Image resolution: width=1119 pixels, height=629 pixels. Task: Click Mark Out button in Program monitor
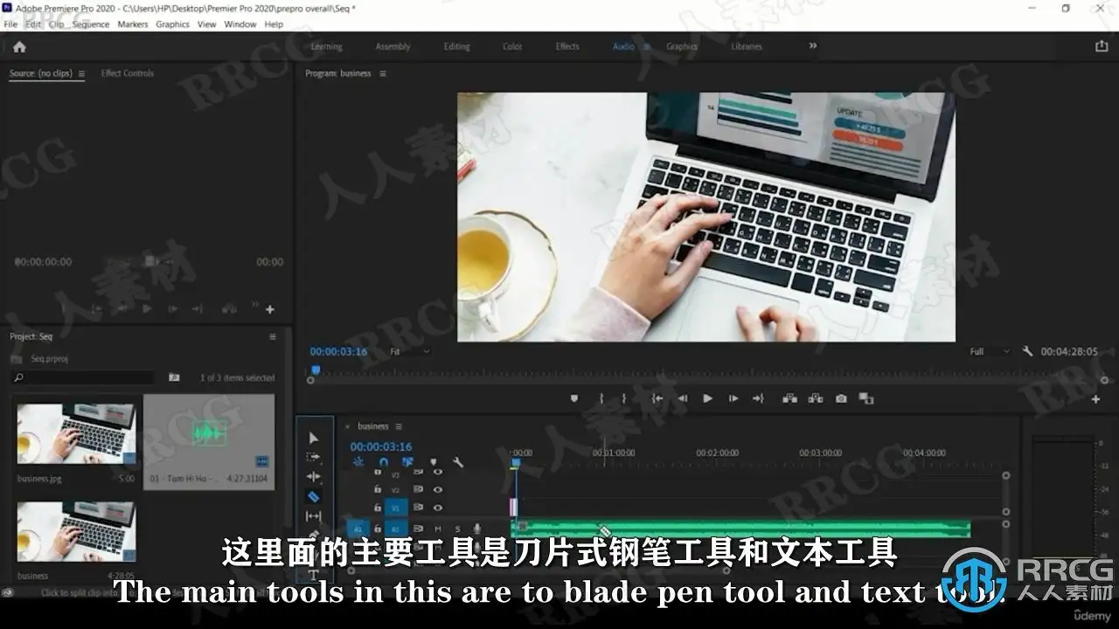pos(623,398)
